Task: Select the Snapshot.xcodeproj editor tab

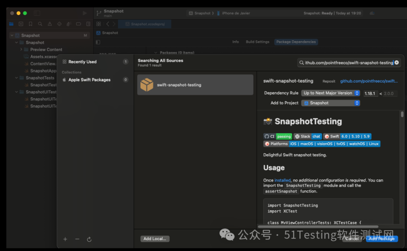Action: click(145, 24)
